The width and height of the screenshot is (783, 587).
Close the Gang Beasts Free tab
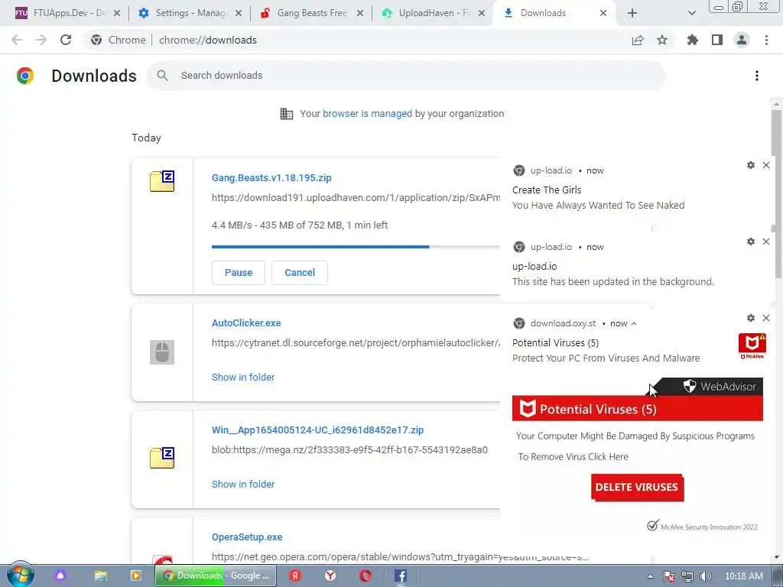coord(360,14)
